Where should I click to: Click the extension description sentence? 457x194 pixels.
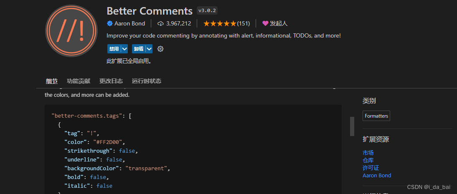(223, 36)
